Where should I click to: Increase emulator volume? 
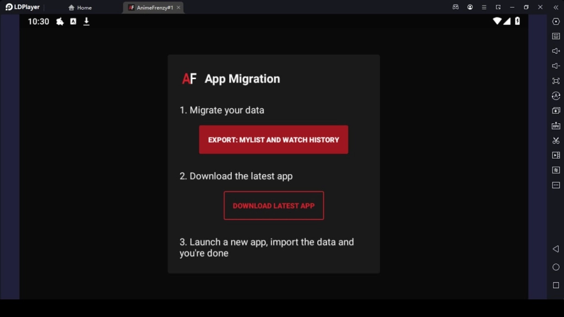click(556, 51)
